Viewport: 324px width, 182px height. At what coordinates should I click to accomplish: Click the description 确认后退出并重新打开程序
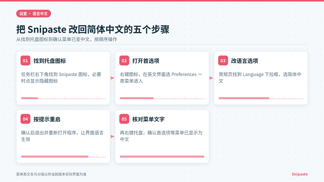[x=62, y=136]
